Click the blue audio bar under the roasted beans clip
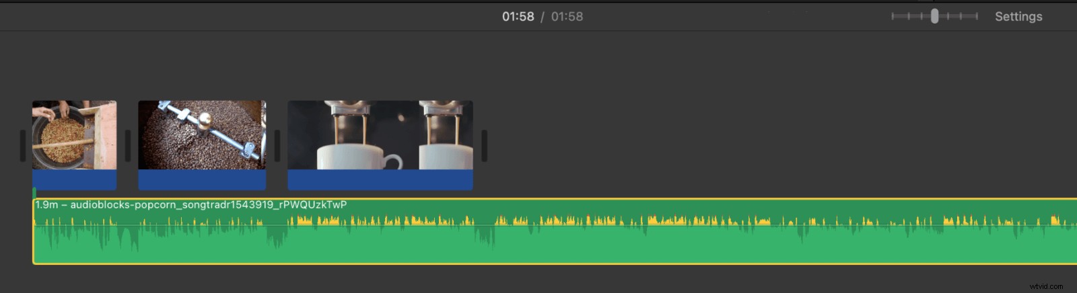The image size is (1077, 293). (202, 179)
